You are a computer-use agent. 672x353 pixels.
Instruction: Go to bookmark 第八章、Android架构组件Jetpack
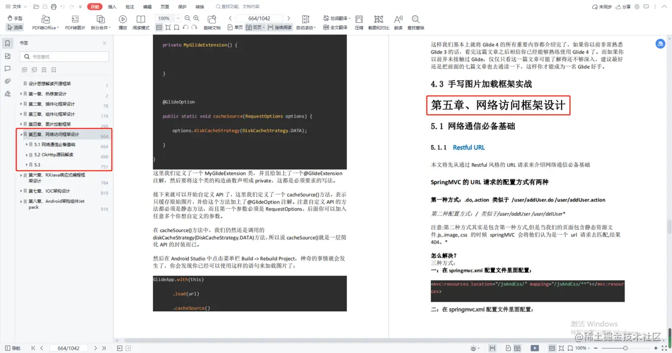pos(56,204)
